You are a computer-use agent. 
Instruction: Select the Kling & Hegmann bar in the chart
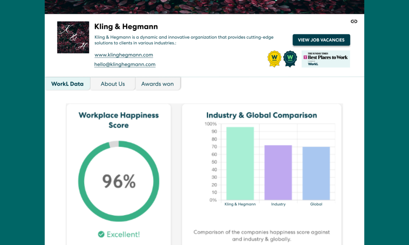click(x=240, y=164)
